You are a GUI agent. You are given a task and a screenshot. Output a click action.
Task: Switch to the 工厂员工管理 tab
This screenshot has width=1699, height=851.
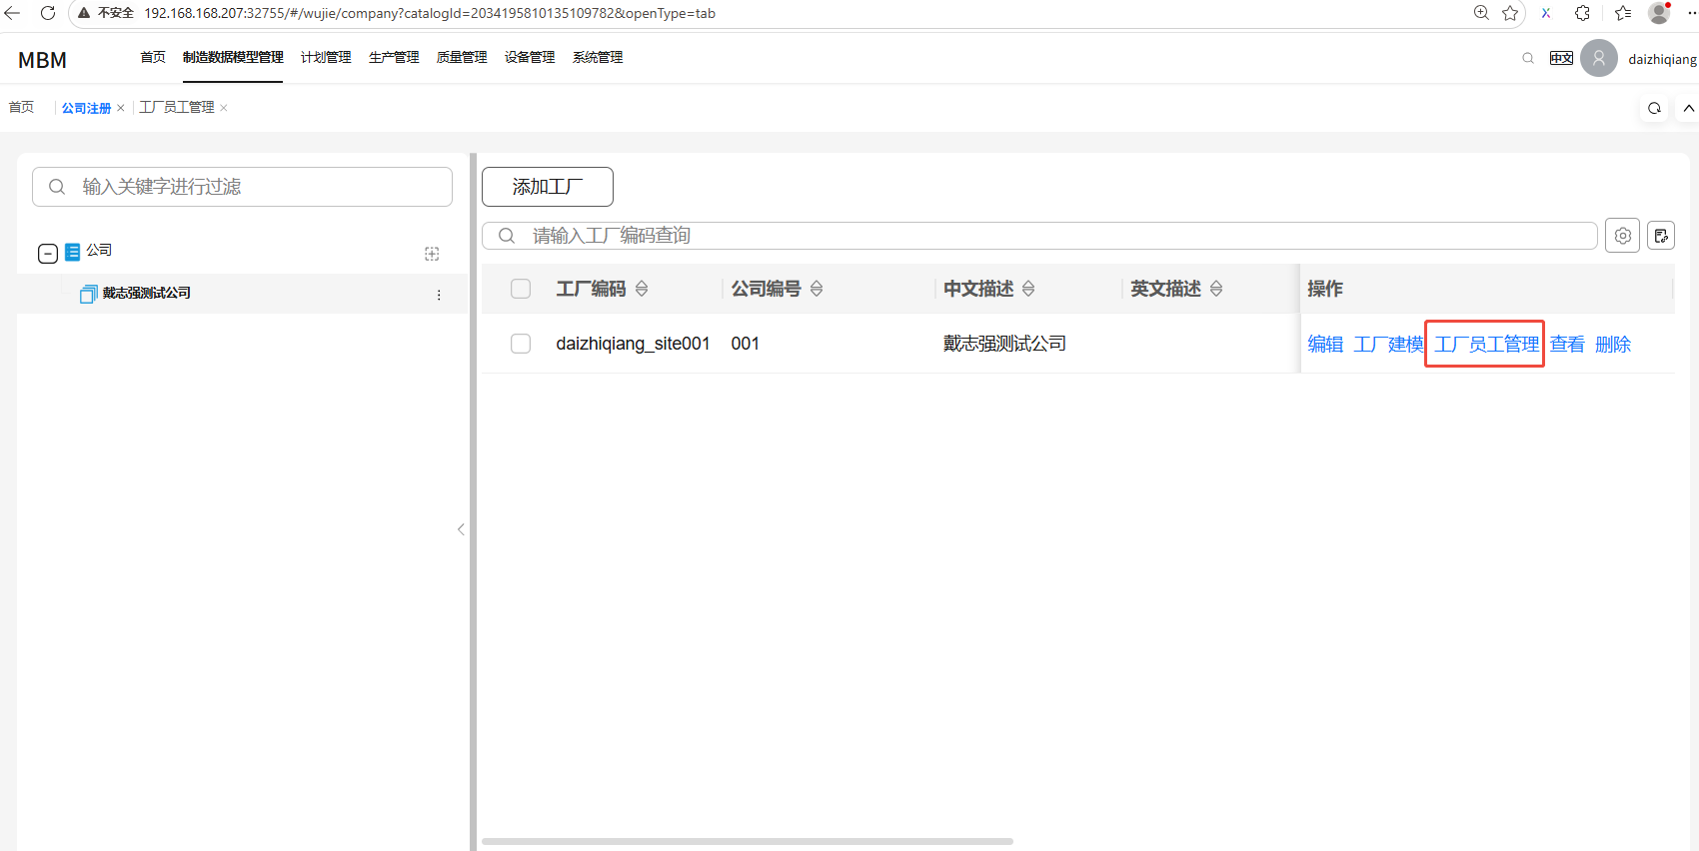177,108
